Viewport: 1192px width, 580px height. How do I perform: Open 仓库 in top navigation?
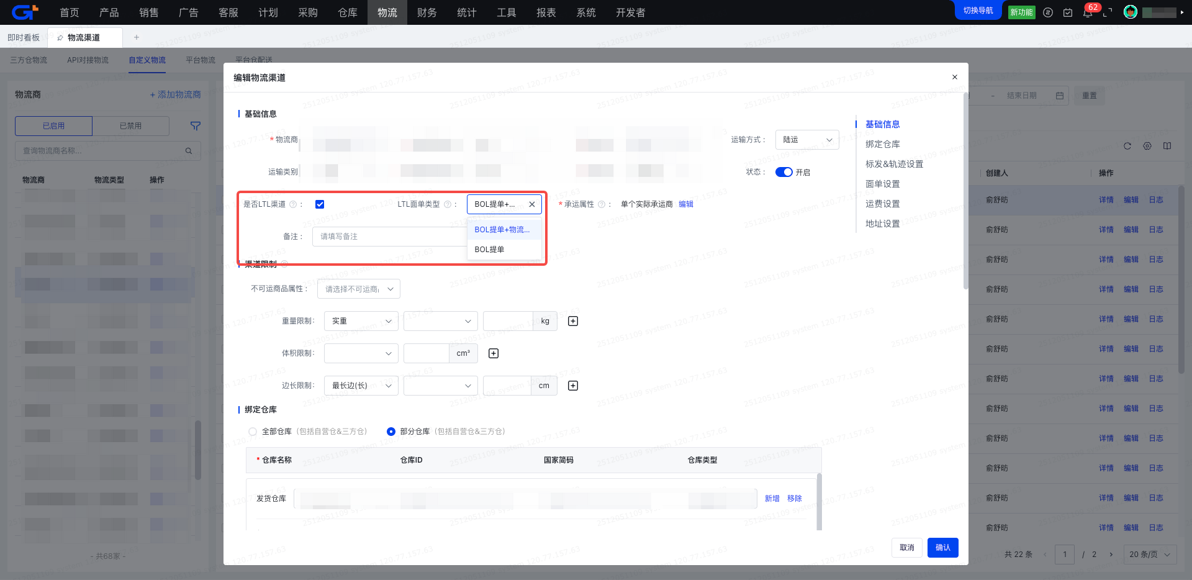coord(348,12)
